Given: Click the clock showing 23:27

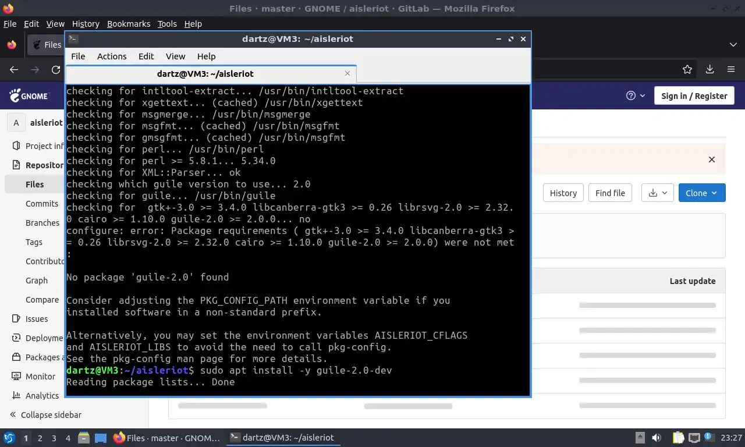Looking at the screenshot, I should point(731,438).
